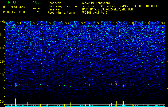This screenshot has height=107, width=168.
Task: Click the HROFFT program title
Action: point(17,2)
